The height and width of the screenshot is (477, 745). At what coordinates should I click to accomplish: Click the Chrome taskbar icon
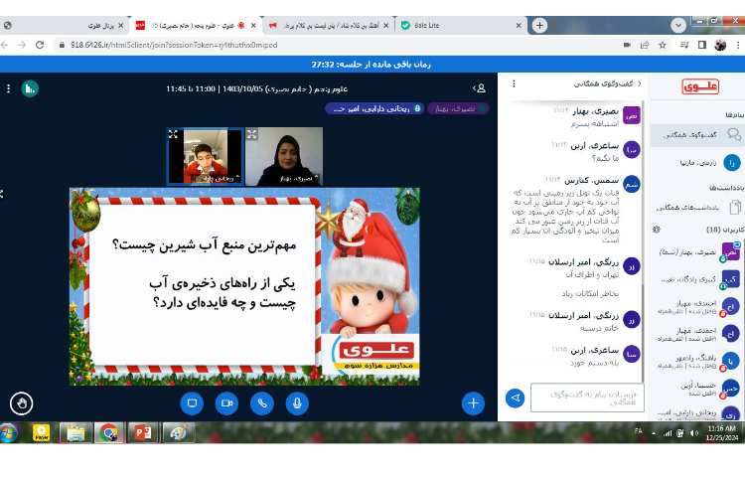pyautogui.click(x=109, y=433)
